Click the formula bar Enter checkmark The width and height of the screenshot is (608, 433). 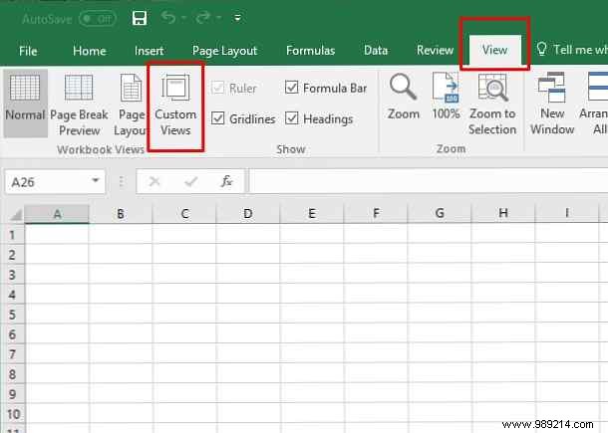[191, 181]
